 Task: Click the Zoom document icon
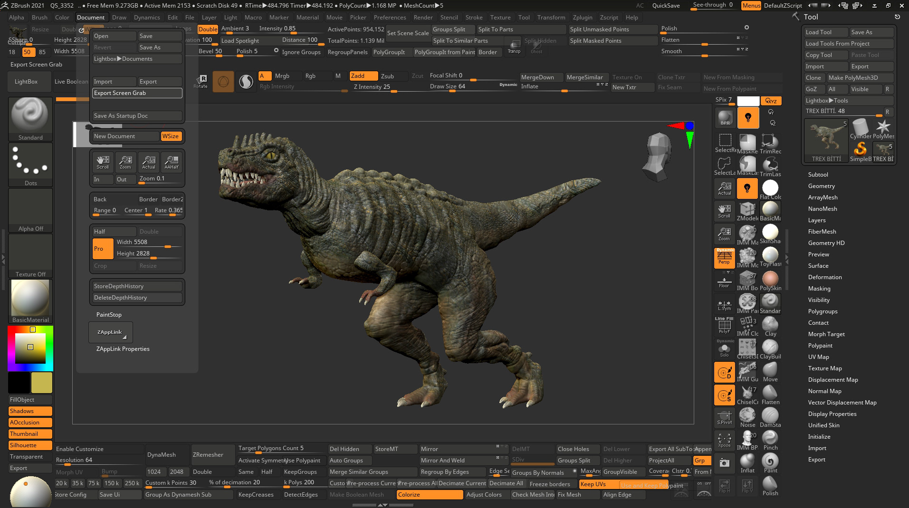(125, 162)
